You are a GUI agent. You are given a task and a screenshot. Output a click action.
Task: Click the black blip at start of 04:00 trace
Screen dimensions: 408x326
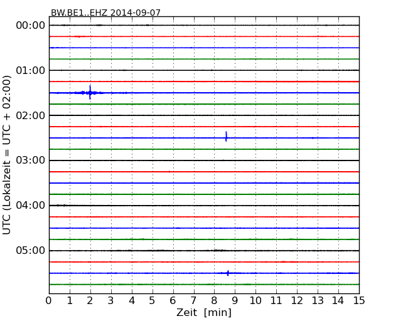62,206
